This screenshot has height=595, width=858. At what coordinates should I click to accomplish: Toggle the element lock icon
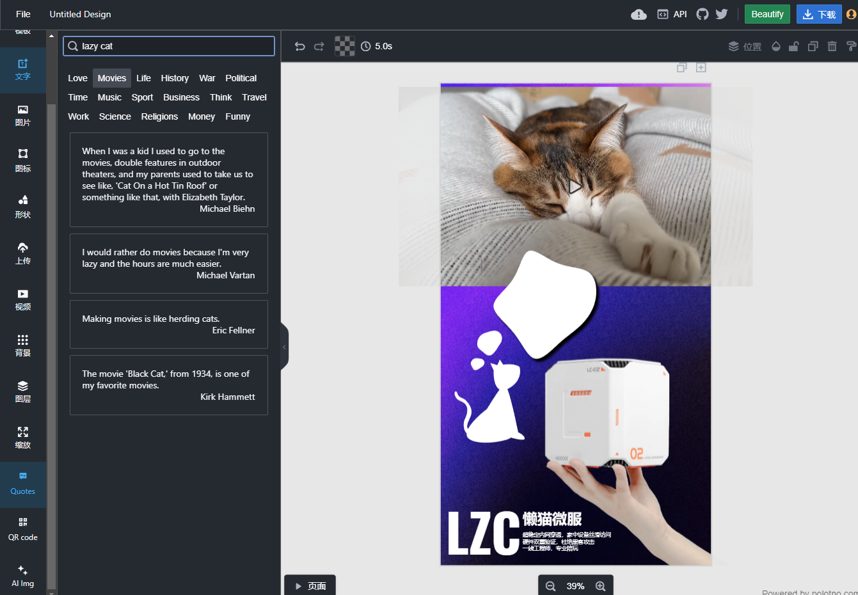pyautogui.click(x=793, y=46)
